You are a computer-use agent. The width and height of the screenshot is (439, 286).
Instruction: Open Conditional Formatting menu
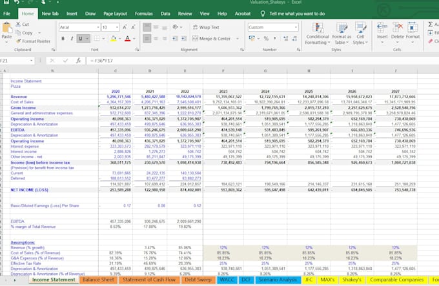tap(318, 34)
